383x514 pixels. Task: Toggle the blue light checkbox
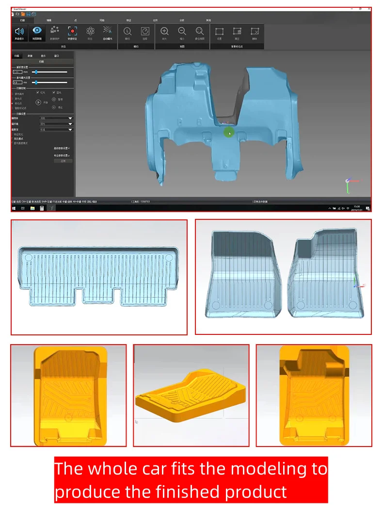point(54,92)
